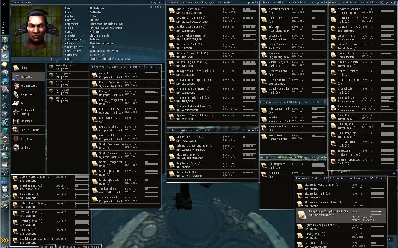Toggle the pin on the Electronics window
398x248 pixels.
(x=372, y=178)
